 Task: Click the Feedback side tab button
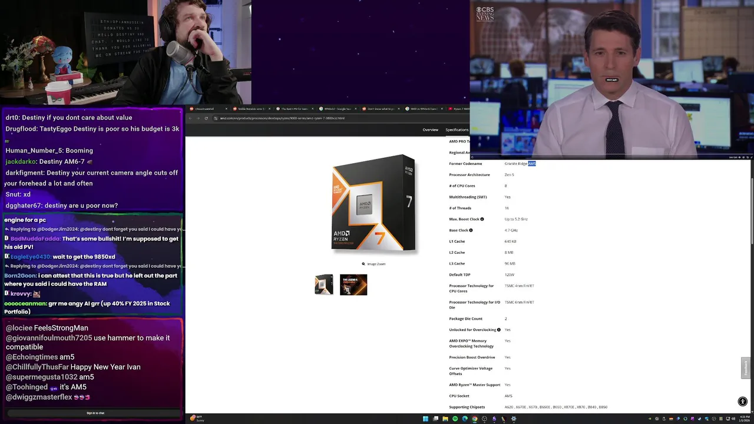coord(746,368)
